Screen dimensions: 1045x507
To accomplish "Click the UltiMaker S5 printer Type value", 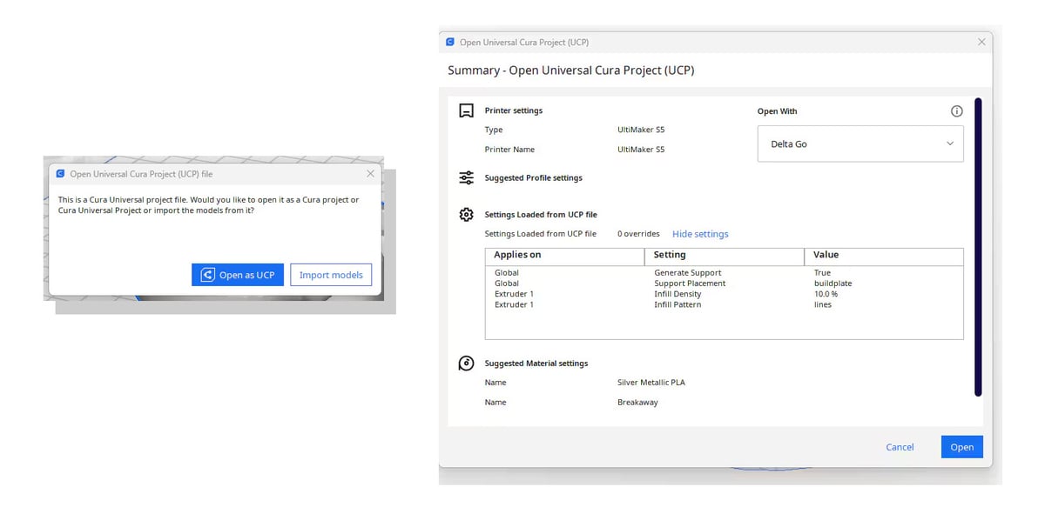I will pos(641,130).
